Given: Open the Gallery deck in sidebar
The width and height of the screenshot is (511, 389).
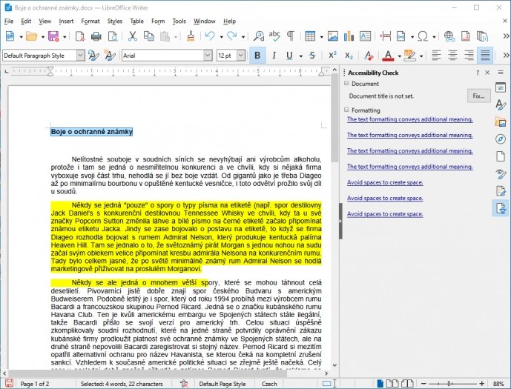Looking at the screenshot, I should point(501,122).
